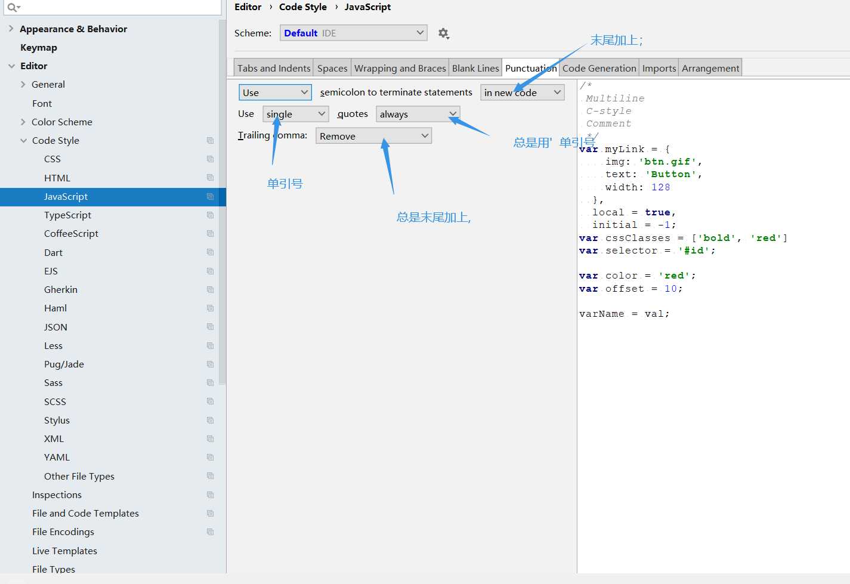Viewport: 850px width, 584px height.
Task: Click the copy icon beside TypeScript
Action: click(210, 215)
